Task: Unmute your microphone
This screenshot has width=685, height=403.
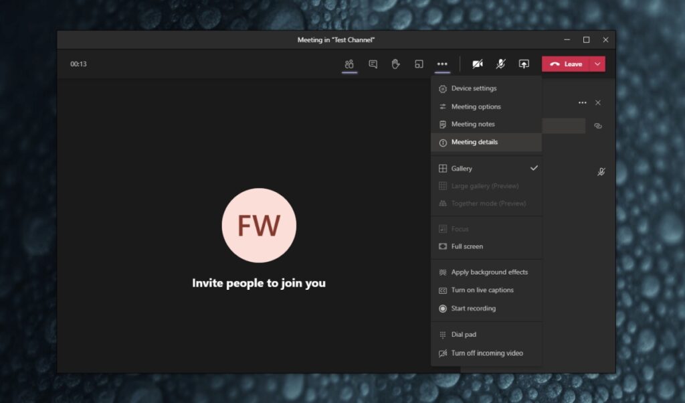Action: click(x=500, y=64)
